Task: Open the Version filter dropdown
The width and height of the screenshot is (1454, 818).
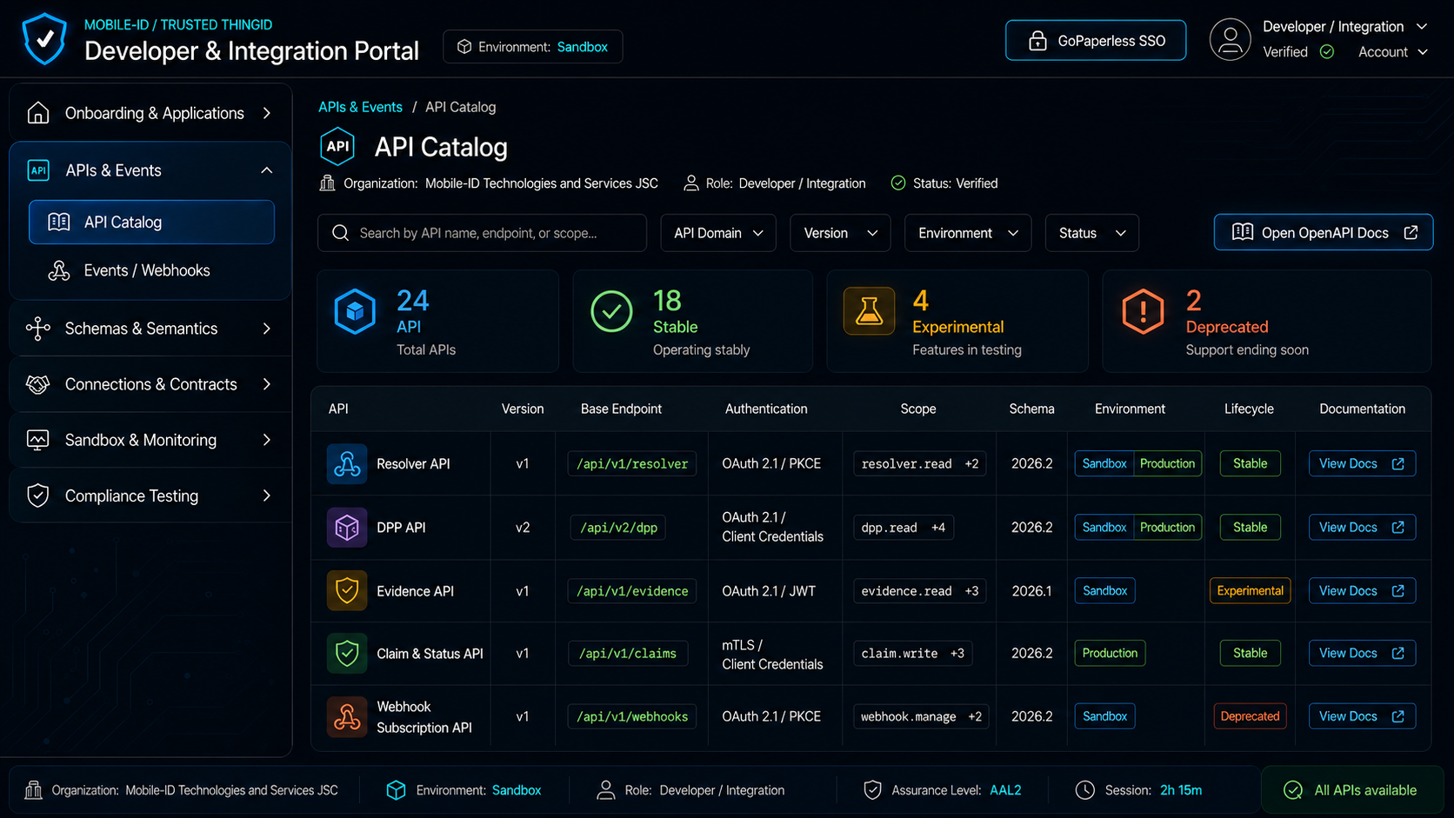Action: pos(840,233)
